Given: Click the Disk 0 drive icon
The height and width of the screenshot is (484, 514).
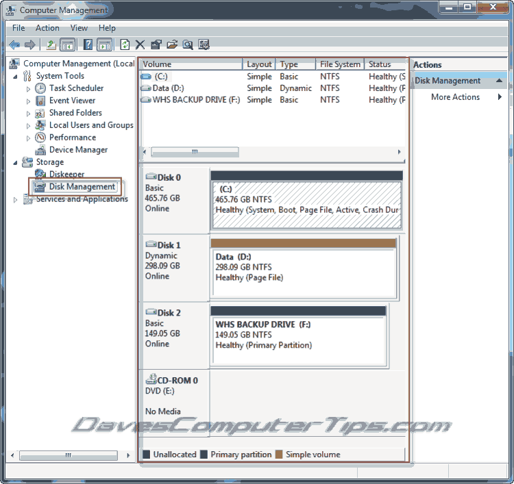Looking at the screenshot, I should tap(151, 177).
